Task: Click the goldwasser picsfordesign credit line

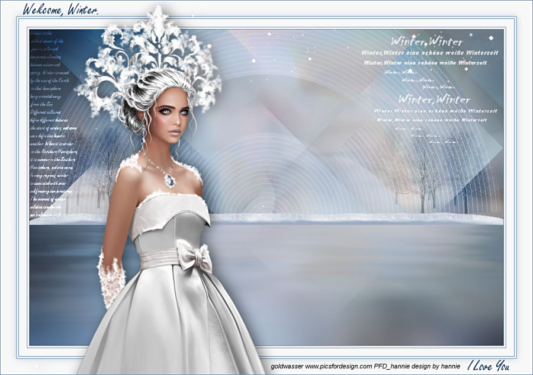Action: pyautogui.click(x=365, y=366)
